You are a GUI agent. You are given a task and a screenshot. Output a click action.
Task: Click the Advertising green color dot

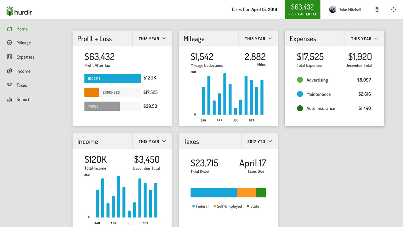point(300,80)
